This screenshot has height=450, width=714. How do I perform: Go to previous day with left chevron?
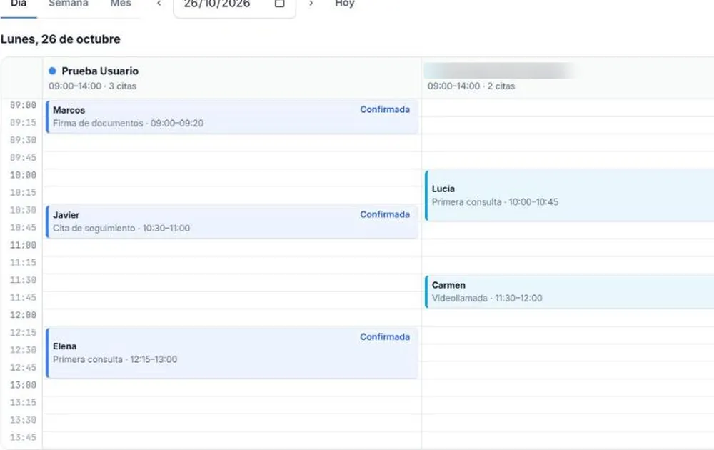pos(159,4)
